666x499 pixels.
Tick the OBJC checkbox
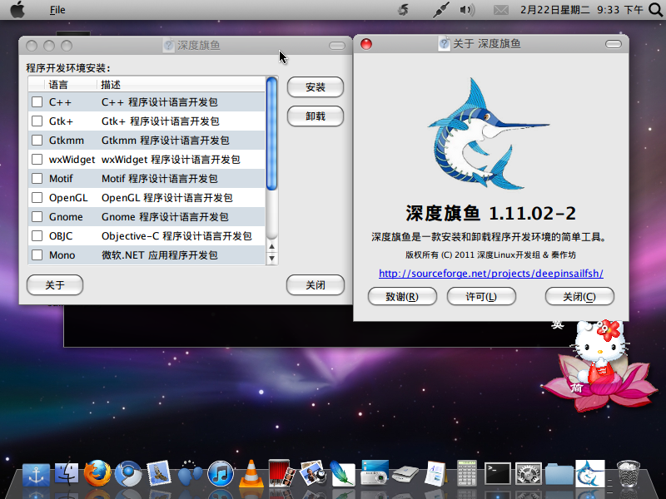[37, 235]
